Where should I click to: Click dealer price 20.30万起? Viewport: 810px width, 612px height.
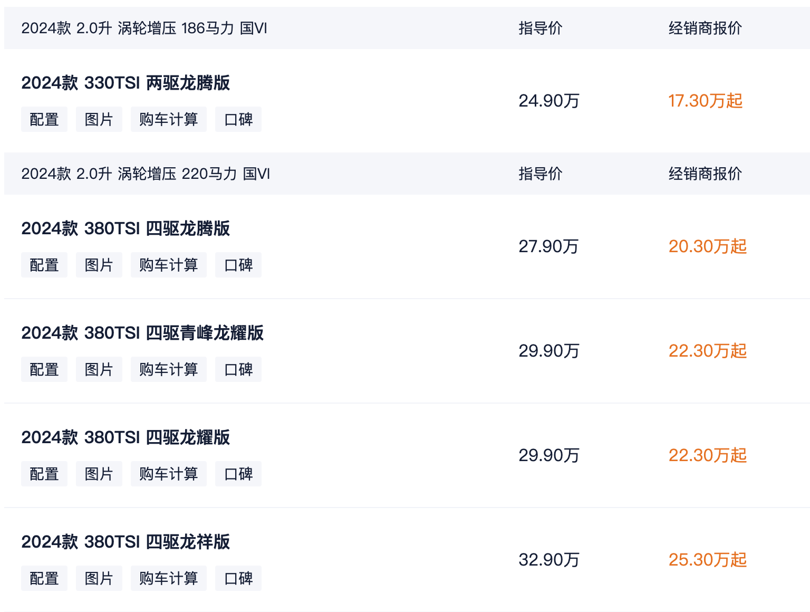click(707, 246)
